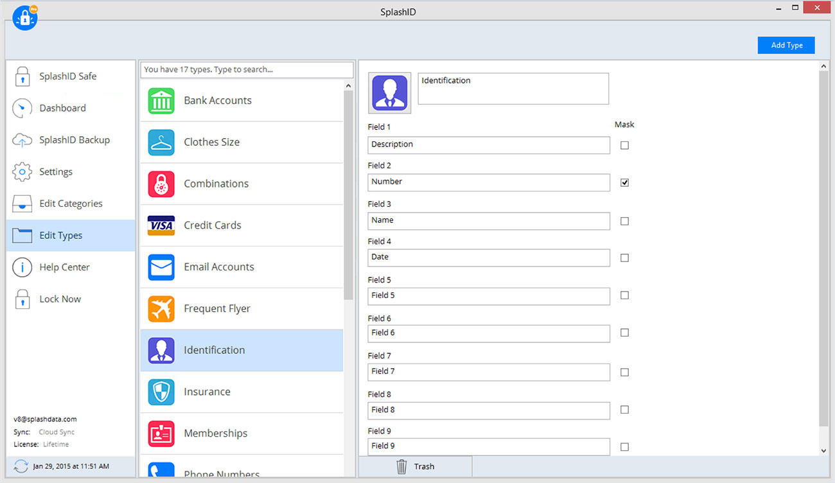Click the Help Center info icon
The height and width of the screenshot is (483, 835).
[22, 267]
